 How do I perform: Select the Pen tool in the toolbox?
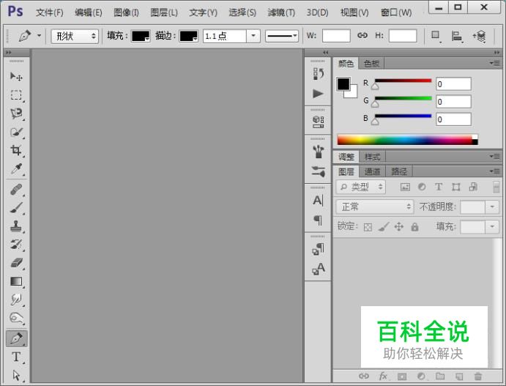[16, 338]
